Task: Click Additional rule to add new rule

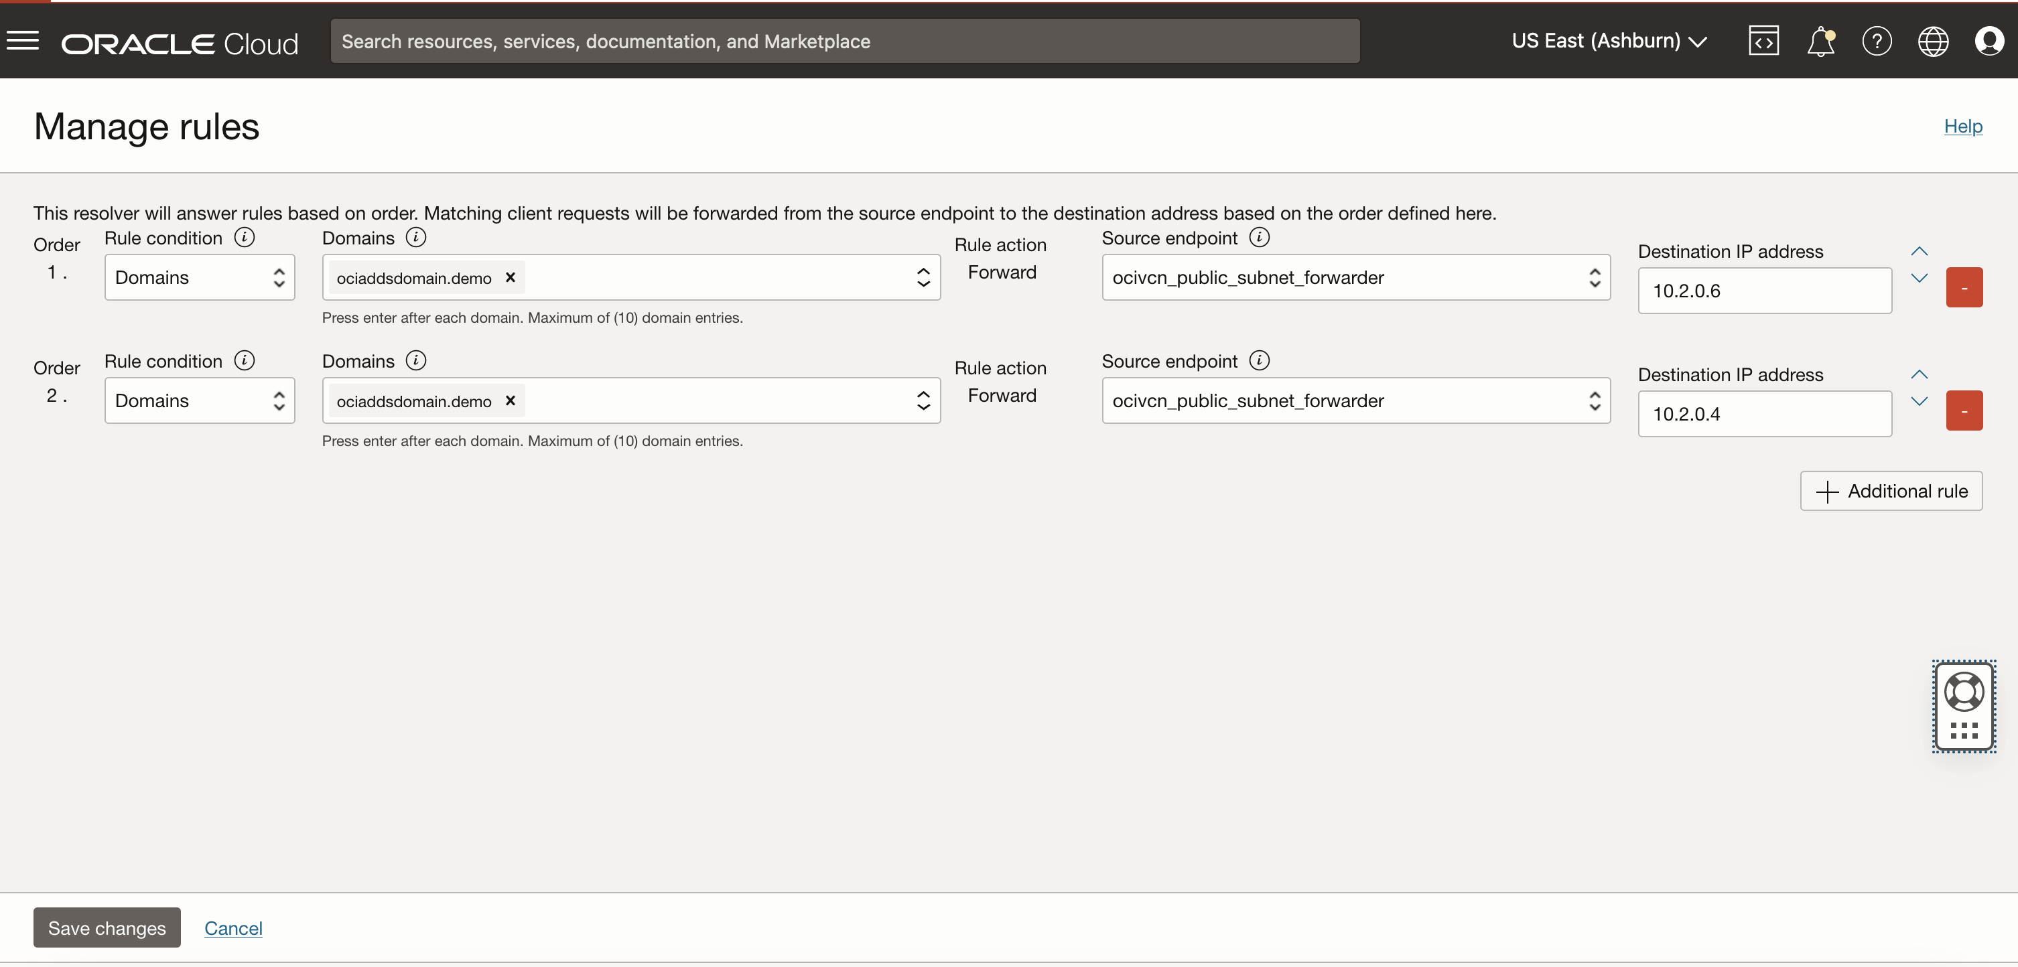Action: tap(1891, 489)
